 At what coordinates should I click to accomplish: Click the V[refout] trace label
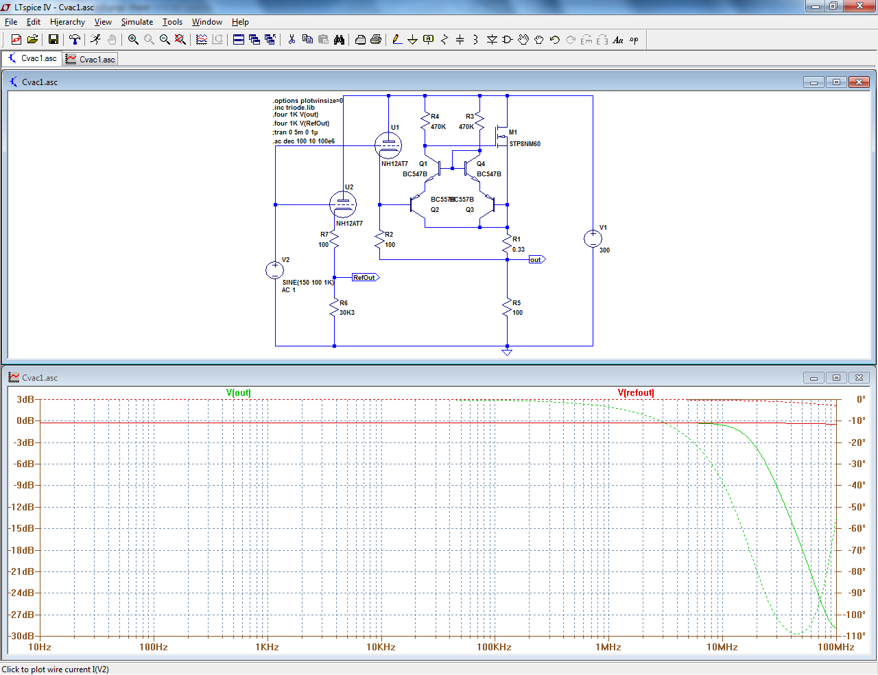pyautogui.click(x=636, y=393)
